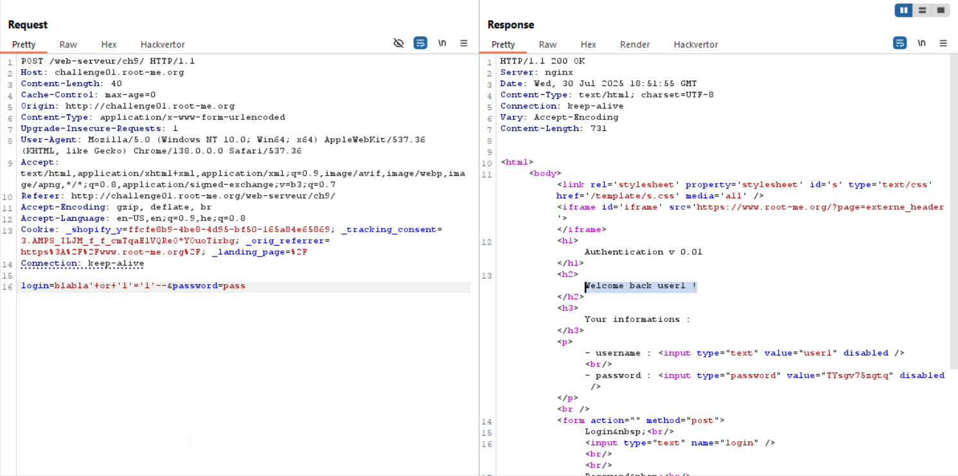Viewport: 958px width, 476px height.
Task: Select the highlighted Welcome back user1 text
Action: point(640,285)
